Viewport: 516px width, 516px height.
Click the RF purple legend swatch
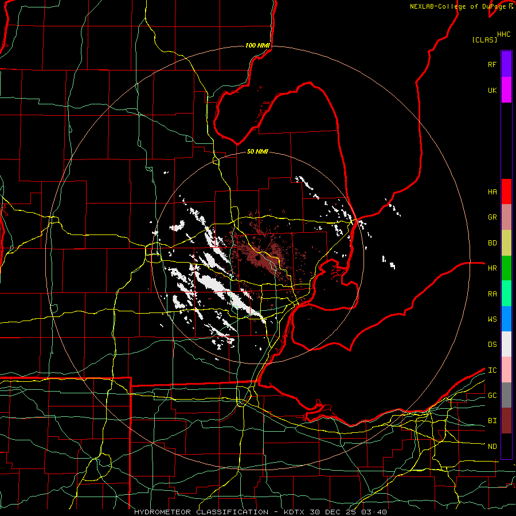[x=506, y=64]
